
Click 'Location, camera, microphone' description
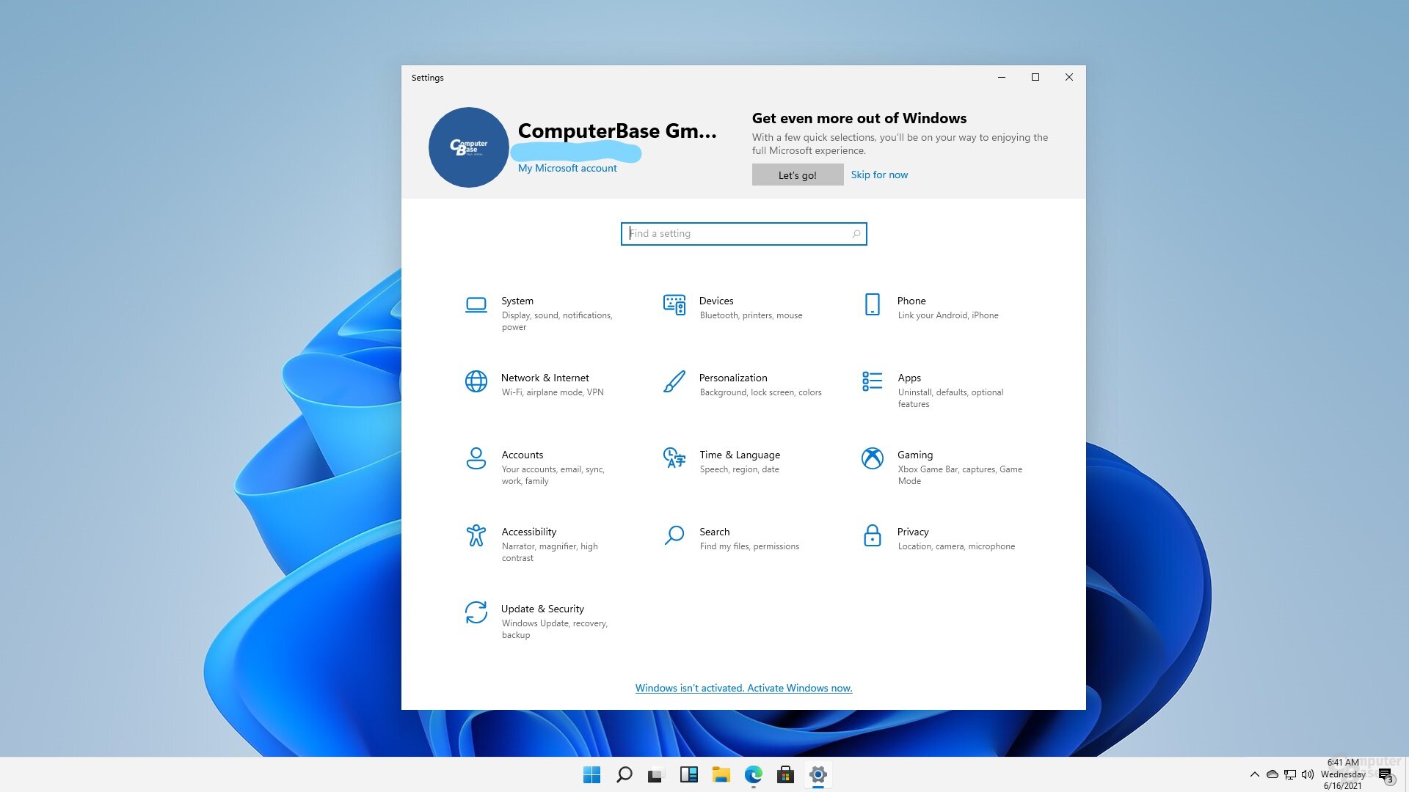pos(956,546)
